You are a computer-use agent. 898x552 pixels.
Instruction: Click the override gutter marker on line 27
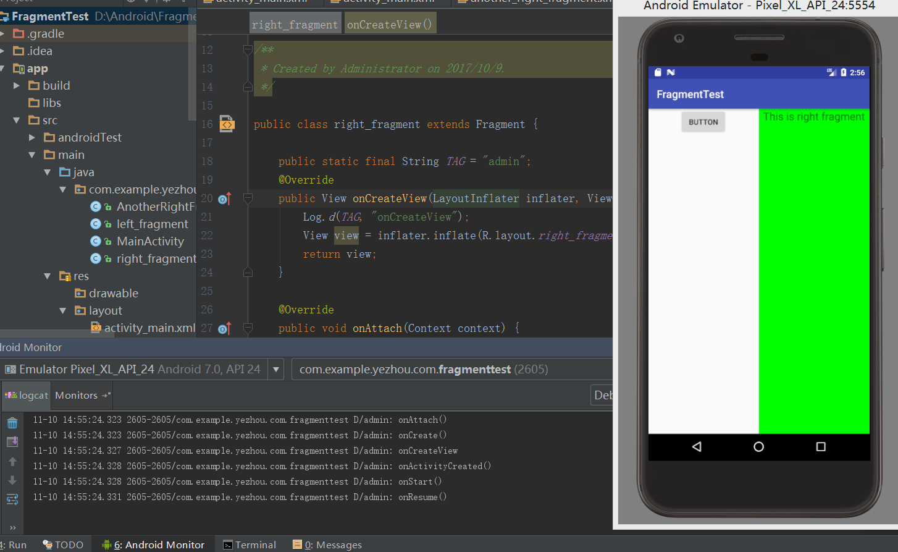pos(225,328)
